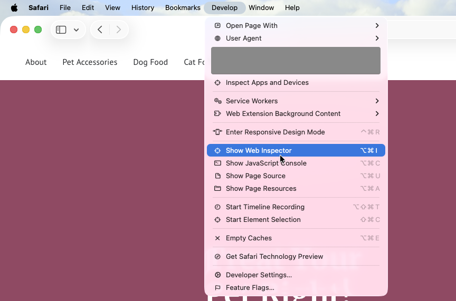This screenshot has width=456, height=301.
Task: Click the Start Element Selection icon
Action: click(217, 220)
